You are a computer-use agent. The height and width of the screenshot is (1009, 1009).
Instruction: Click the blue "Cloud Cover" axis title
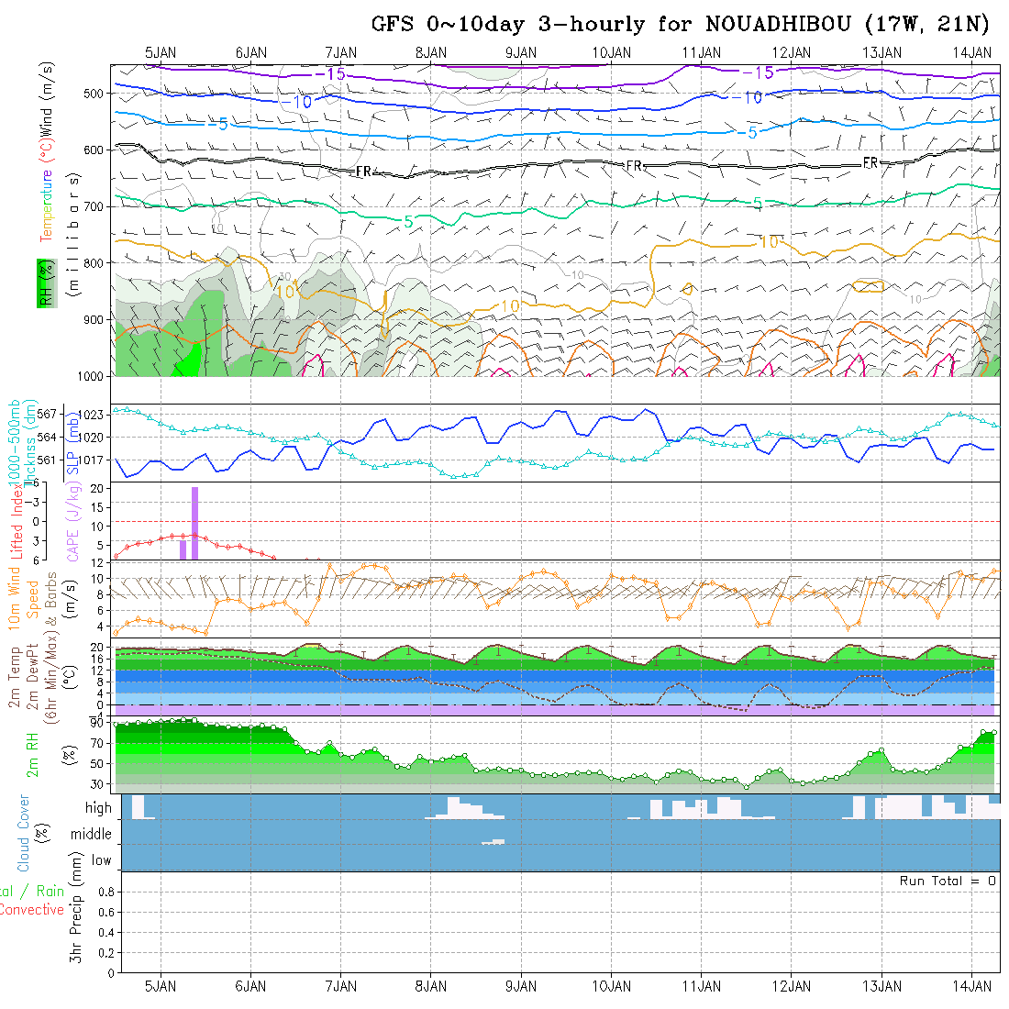pos(24,832)
